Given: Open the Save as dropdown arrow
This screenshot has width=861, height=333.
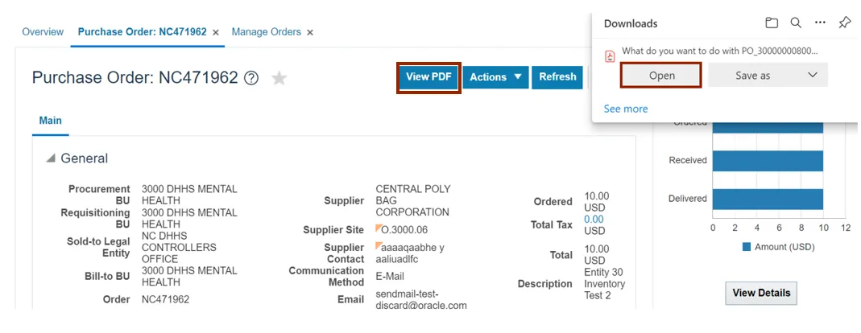Looking at the screenshot, I should pyautogui.click(x=813, y=75).
